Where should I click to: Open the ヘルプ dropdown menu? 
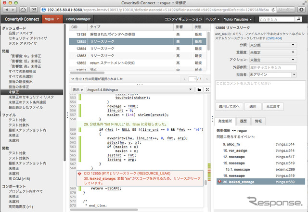tap(212, 19)
